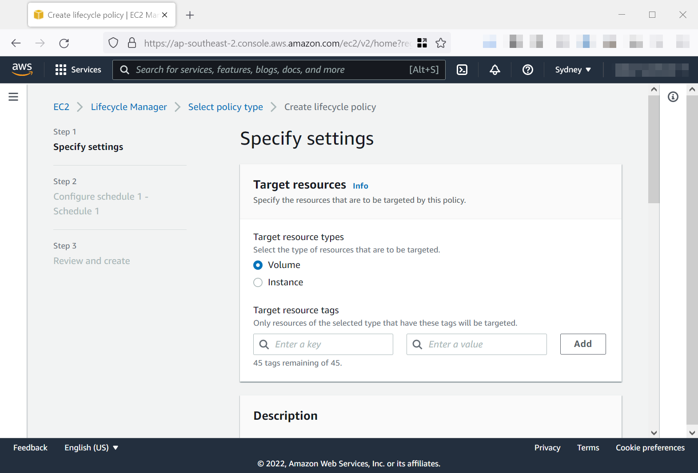Open the info panel circle icon
The height and width of the screenshot is (473, 698).
tap(673, 97)
